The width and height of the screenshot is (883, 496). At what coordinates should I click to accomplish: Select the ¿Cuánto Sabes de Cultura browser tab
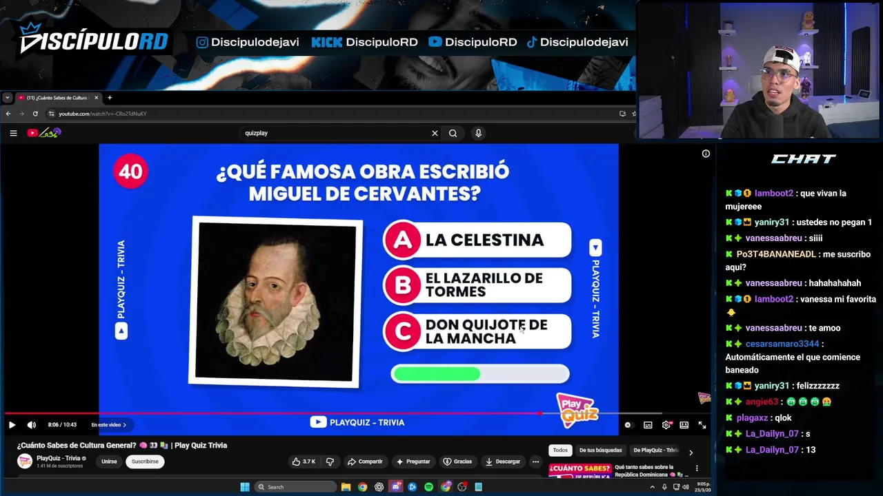pyautogui.click(x=57, y=98)
